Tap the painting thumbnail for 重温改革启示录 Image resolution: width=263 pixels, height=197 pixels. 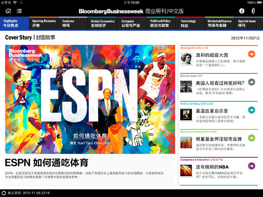click(186, 115)
